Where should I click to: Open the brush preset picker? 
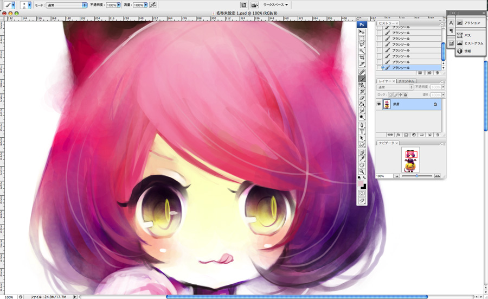[x=25, y=5]
